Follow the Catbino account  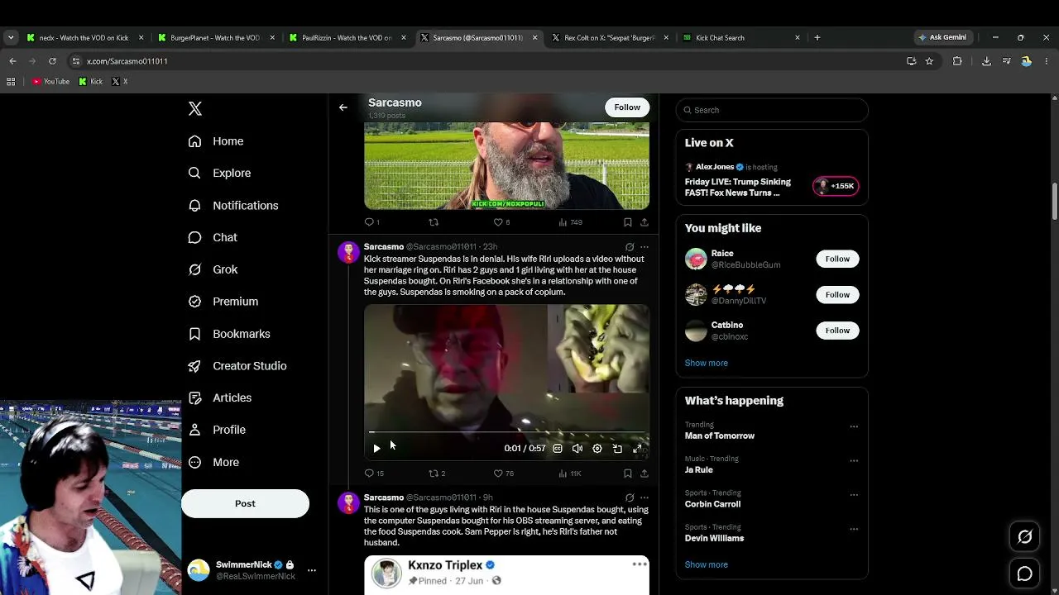(x=837, y=331)
